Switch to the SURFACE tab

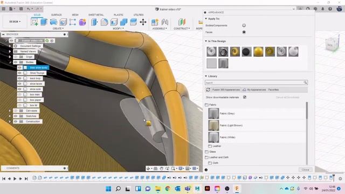(56, 15)
